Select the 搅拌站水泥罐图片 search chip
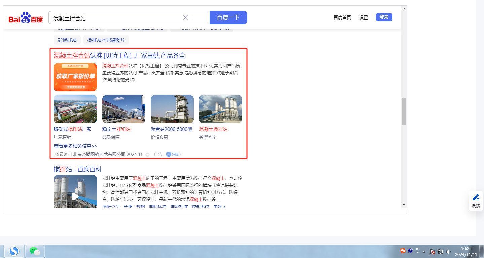 point(106,40)
